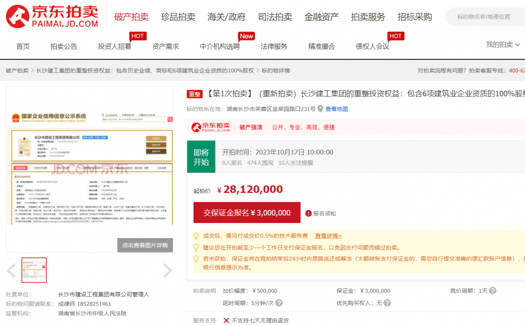Image resolution: width=525 pixels, height=326 pixels.
Task: Click 湖南省长沙市中级人民法院 text
Action: click(x=92, y=313)
